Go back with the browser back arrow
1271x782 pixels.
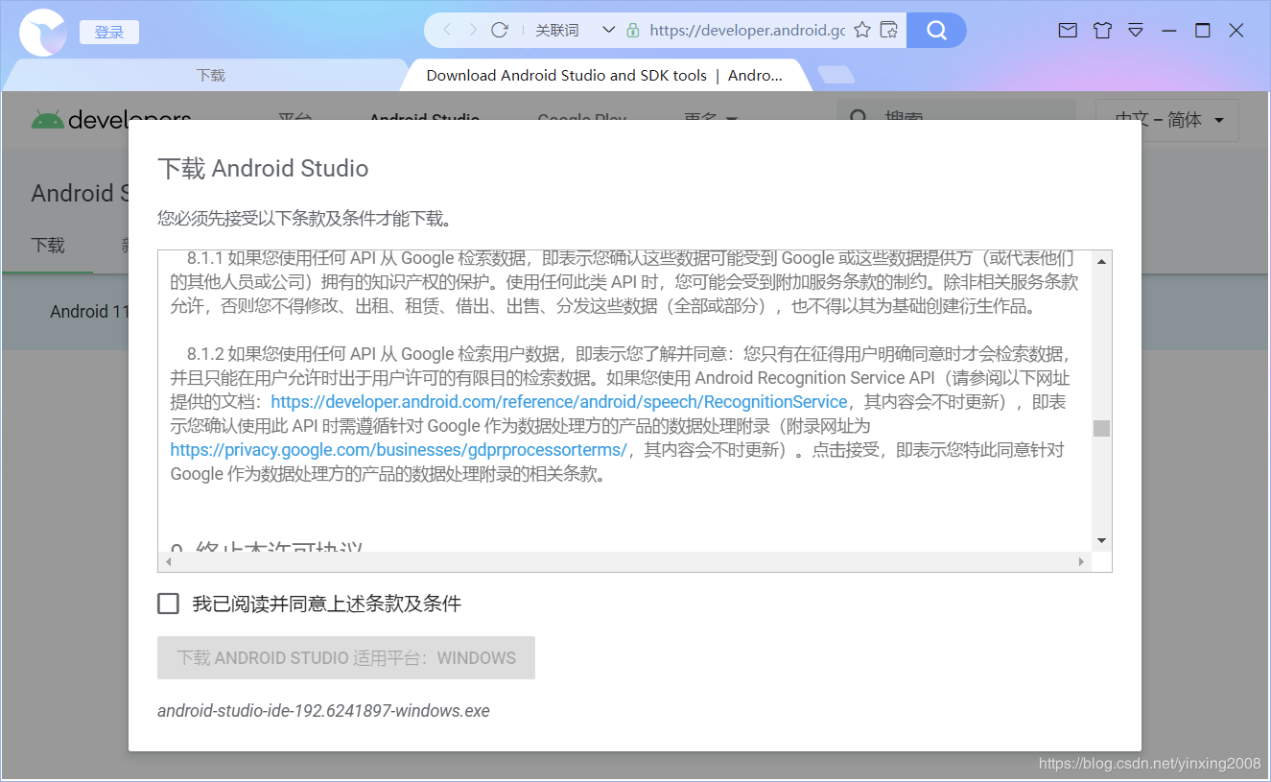click(x=447, y=30)
